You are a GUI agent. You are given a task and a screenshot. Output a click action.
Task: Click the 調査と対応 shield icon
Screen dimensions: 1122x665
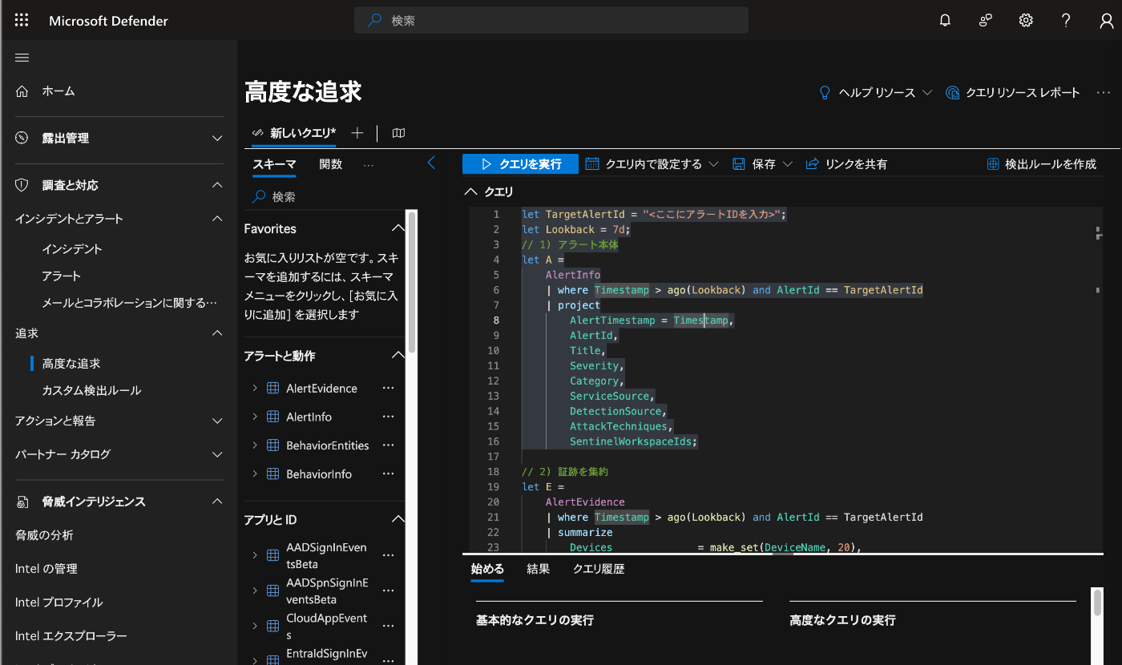pos(22,185)
